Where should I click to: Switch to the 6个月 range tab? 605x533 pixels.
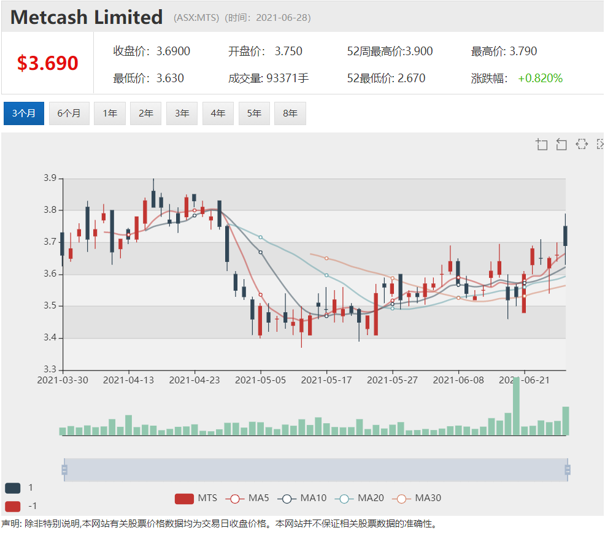[x=69, y=113]
